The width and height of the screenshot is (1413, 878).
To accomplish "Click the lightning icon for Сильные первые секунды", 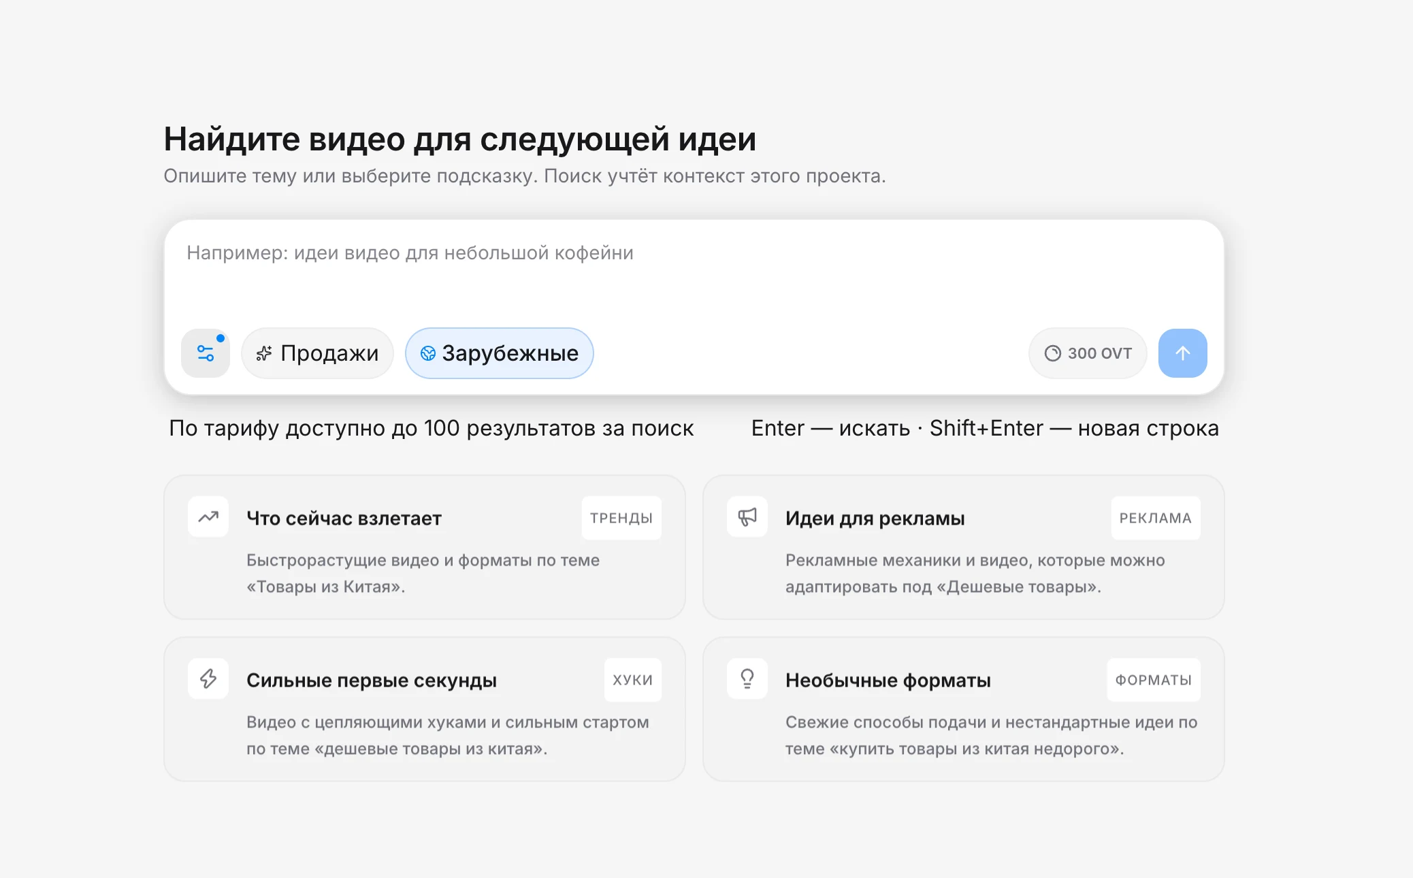I will click(x=208, y=679).
